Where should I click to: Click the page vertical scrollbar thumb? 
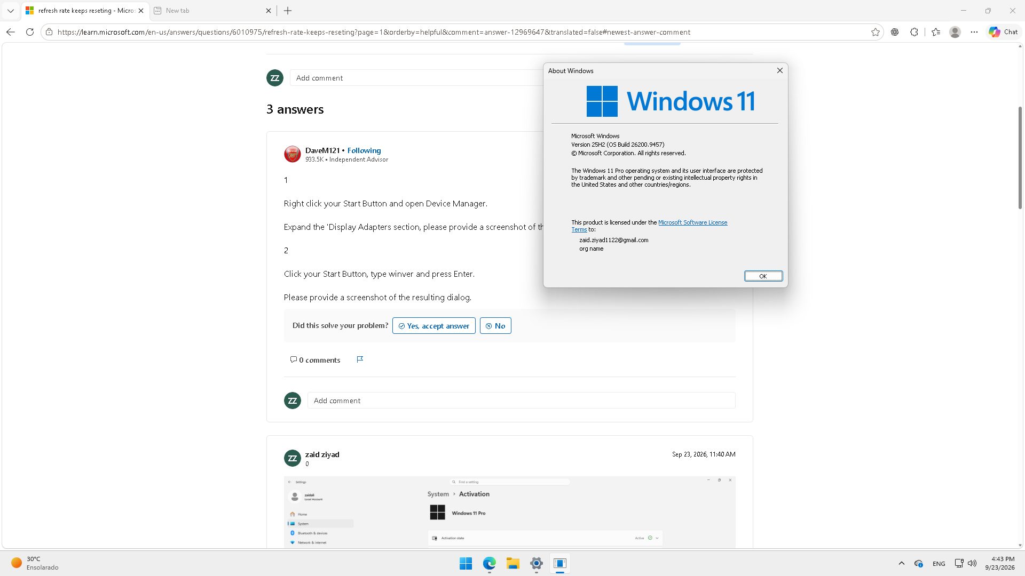click(1020, 157)
